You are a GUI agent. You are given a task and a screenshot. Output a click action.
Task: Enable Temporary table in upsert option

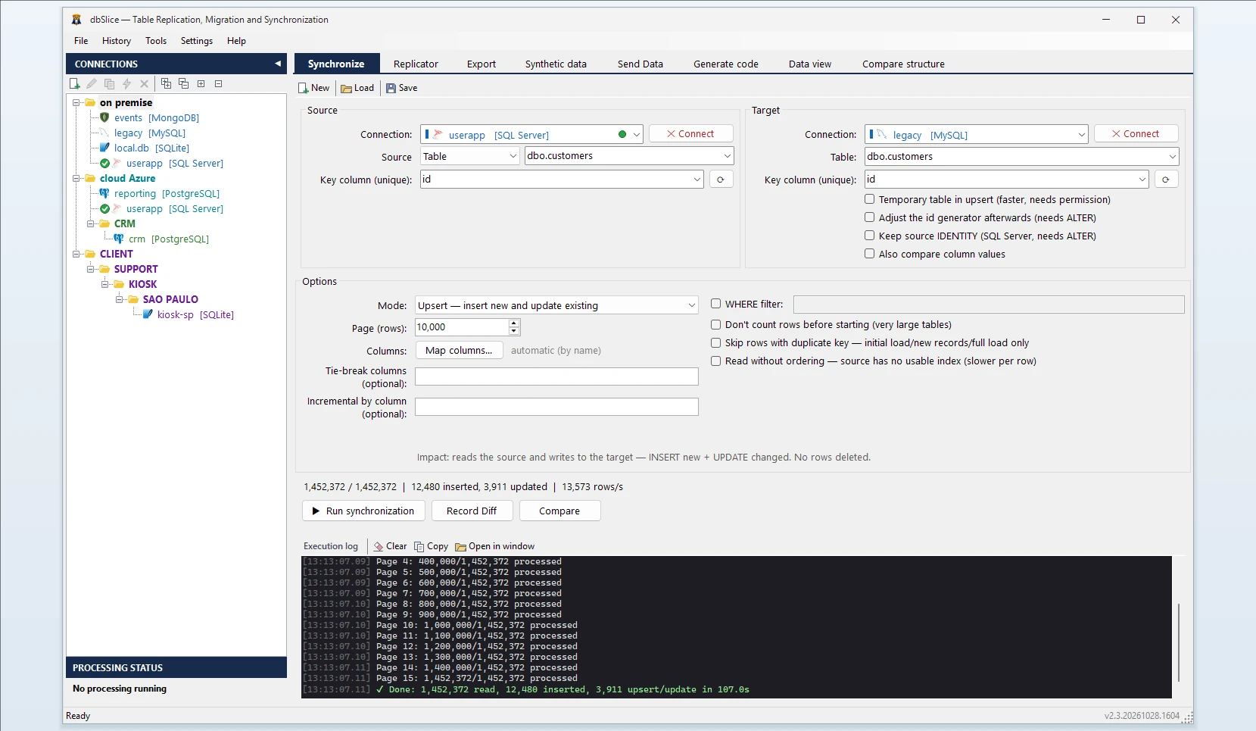[870, 199]
